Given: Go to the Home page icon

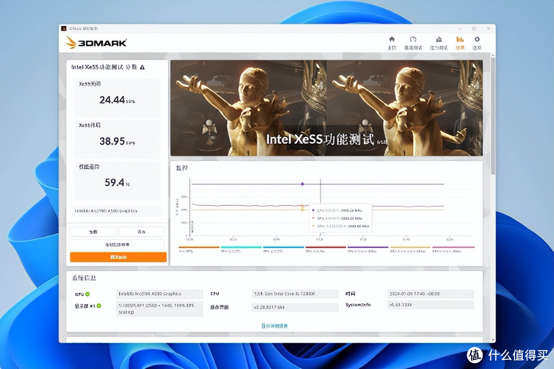Looking at the screenshot, I should coord(391,39).
